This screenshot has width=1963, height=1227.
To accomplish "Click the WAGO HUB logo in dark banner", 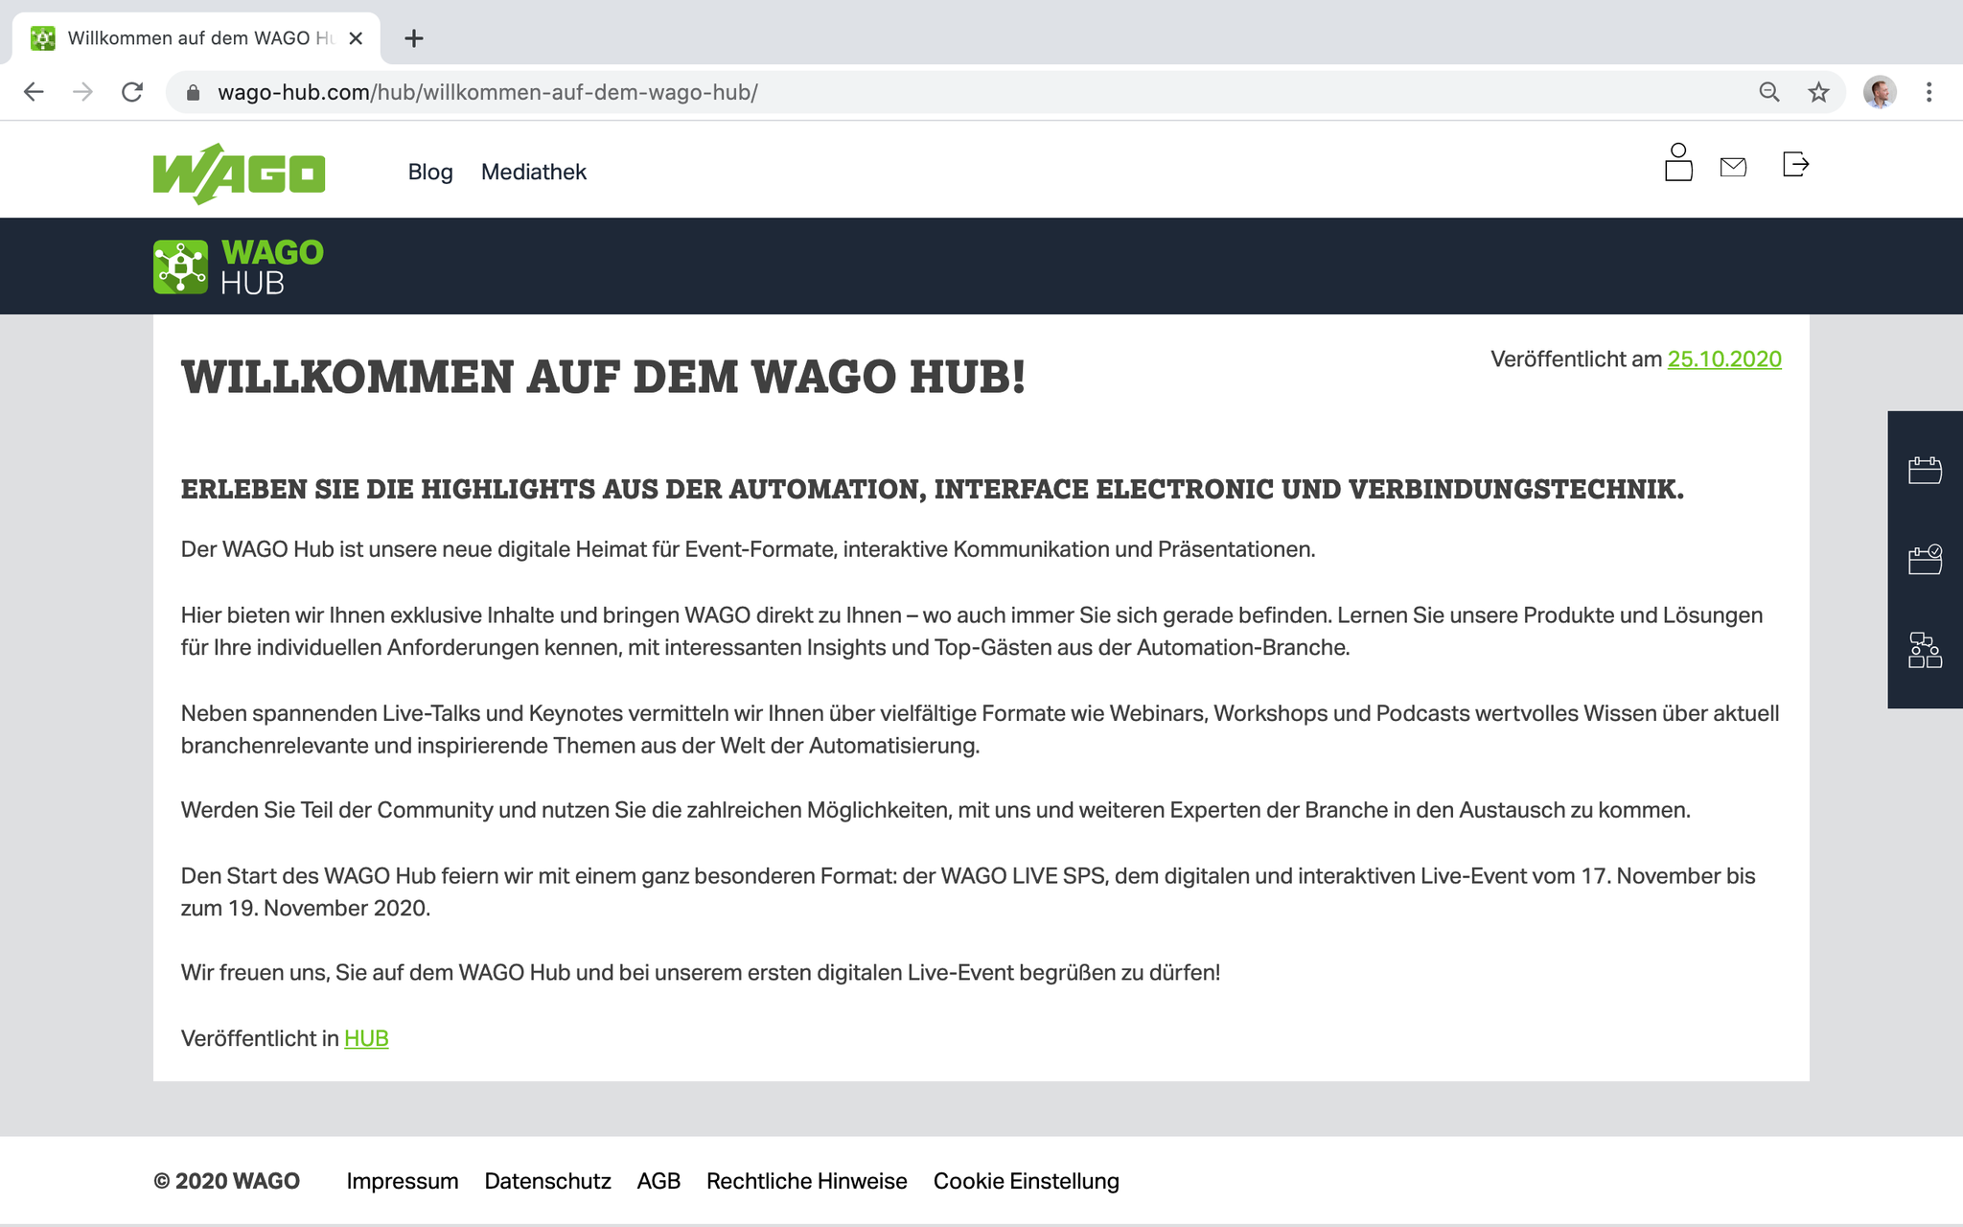I will [239, 266].
